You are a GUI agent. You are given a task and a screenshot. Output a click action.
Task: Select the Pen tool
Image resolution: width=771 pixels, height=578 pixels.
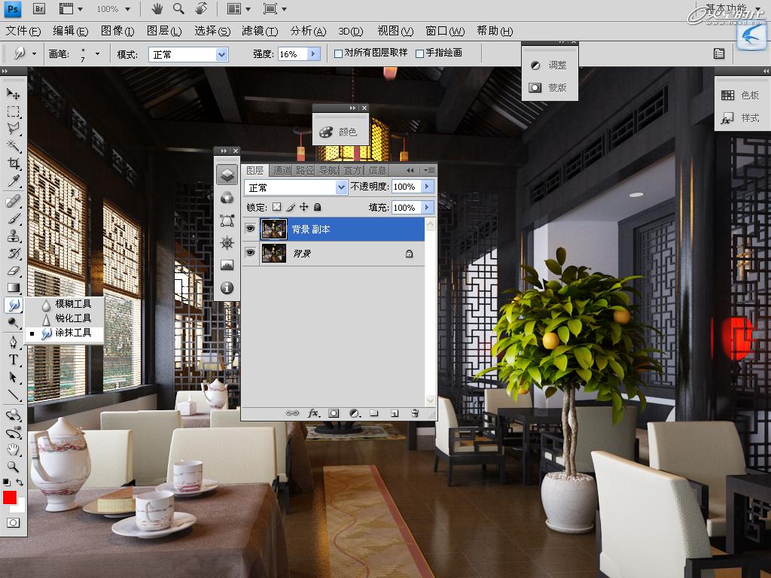click(x=14, y=342)
